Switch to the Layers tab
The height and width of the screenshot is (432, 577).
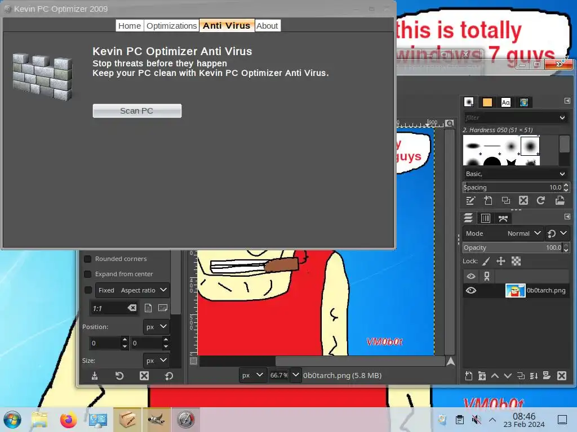[468, 218]
